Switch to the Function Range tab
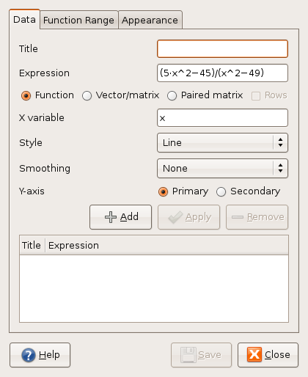 click(x=78, y=20)
